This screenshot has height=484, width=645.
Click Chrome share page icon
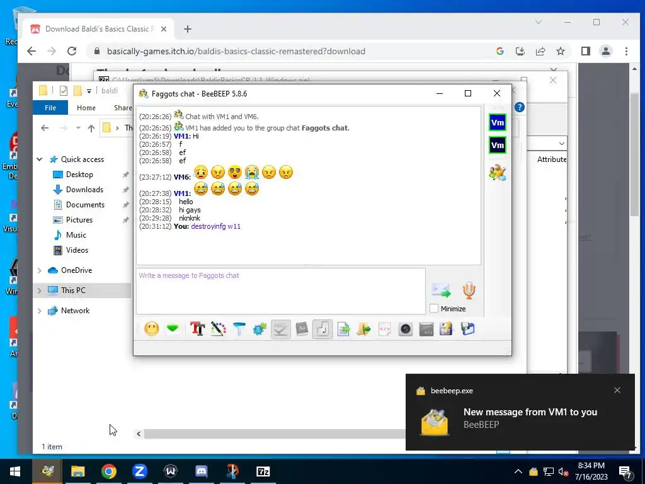tap(540, 51)
